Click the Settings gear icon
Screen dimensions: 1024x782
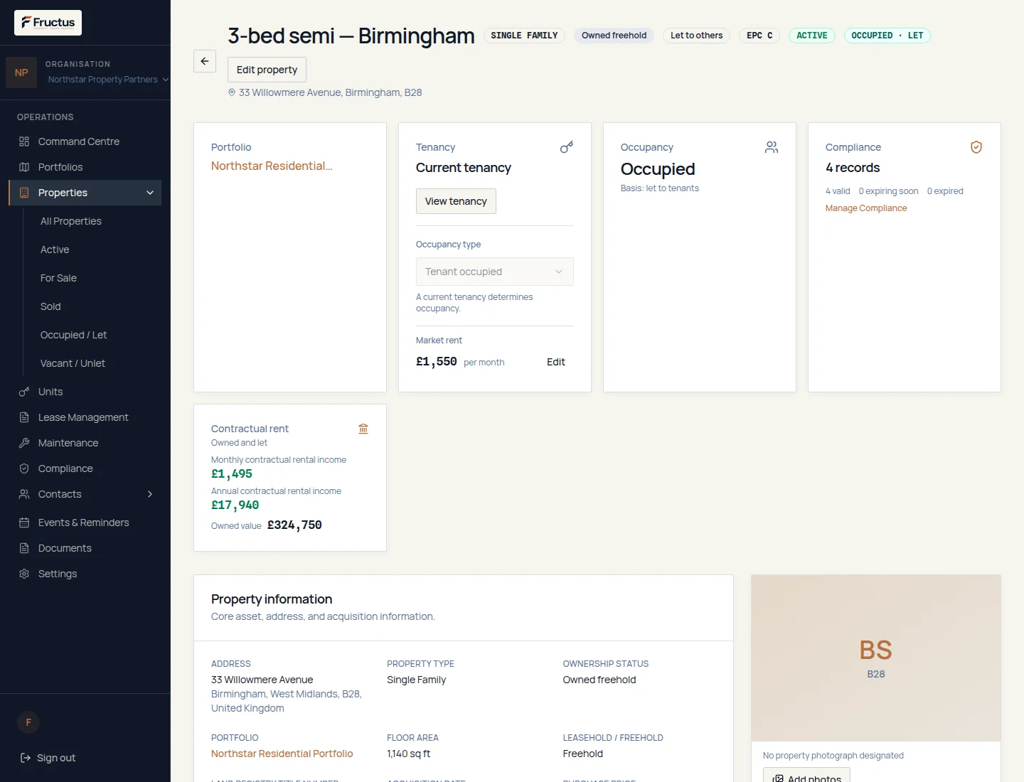[x=24, y=574]
